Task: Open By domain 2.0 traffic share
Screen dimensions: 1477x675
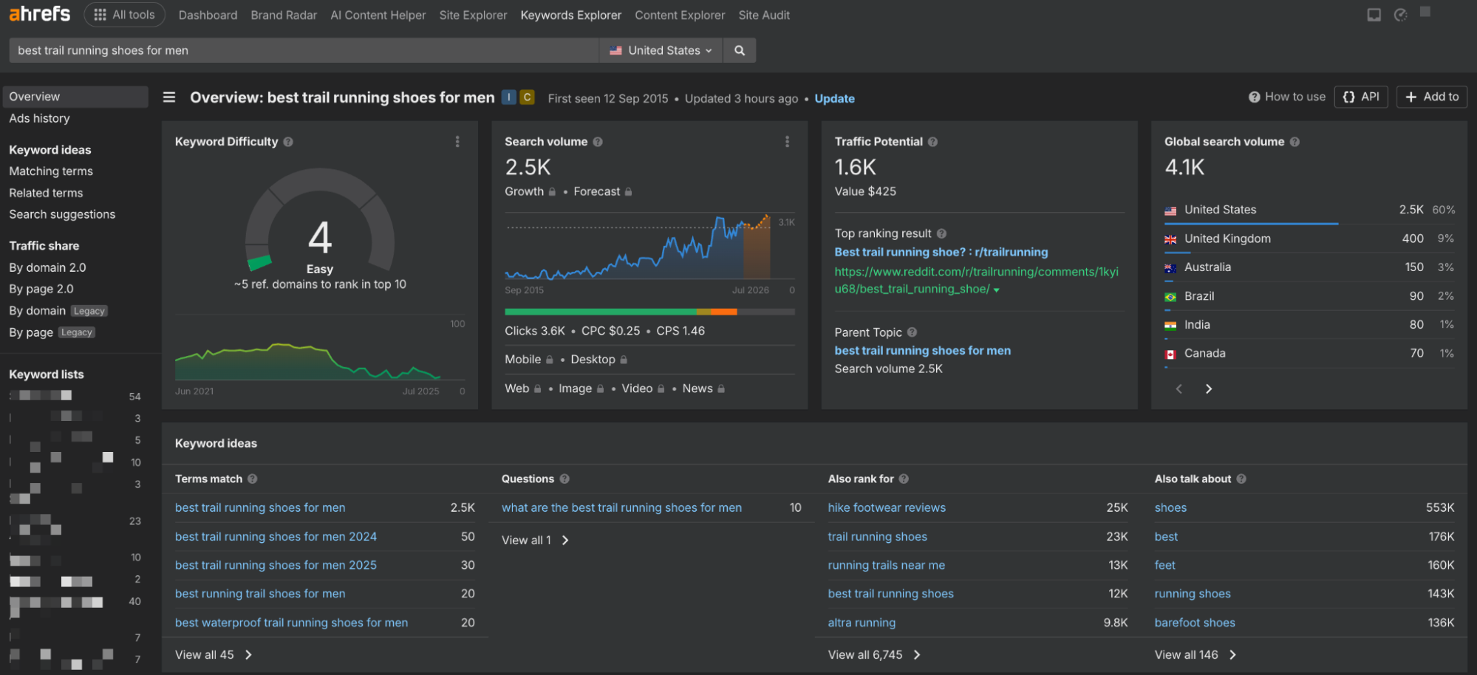Action: pos(47,267)
